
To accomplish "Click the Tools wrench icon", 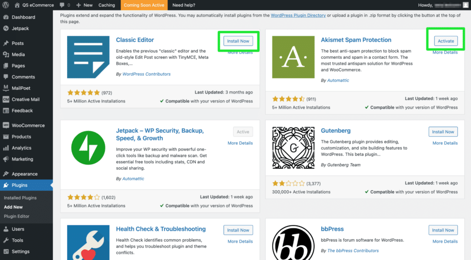I will [6, 240].
